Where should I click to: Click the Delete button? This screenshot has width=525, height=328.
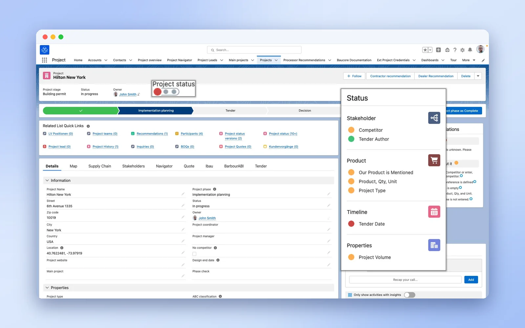pyautogui.click(x=466, y=76)
